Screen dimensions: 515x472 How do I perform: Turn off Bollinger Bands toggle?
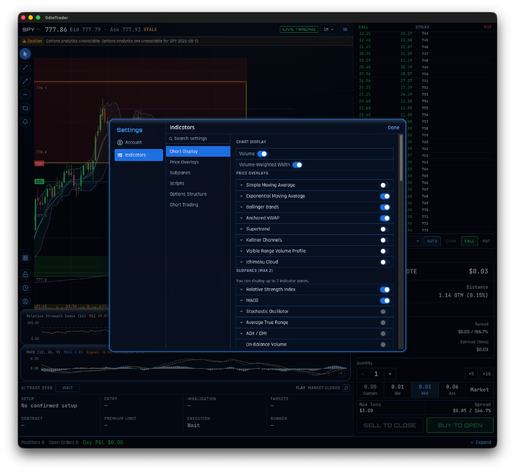coord(385,207)
